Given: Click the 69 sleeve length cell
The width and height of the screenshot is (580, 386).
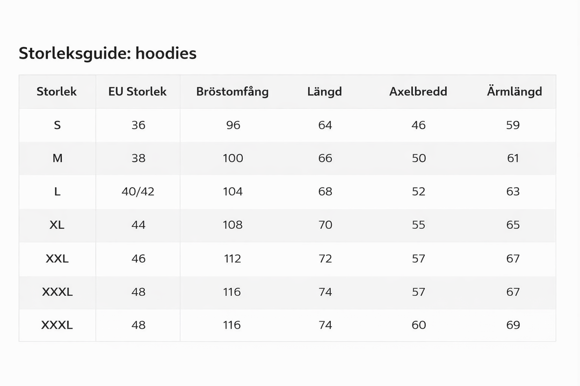Looking at the screenshot, I should [513, 325].
